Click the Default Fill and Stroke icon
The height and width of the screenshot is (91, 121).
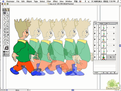click(4, 49)
